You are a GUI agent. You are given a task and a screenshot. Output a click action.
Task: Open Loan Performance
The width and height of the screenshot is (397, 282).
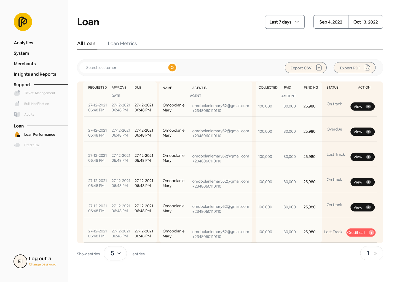[x=40, y=134]
